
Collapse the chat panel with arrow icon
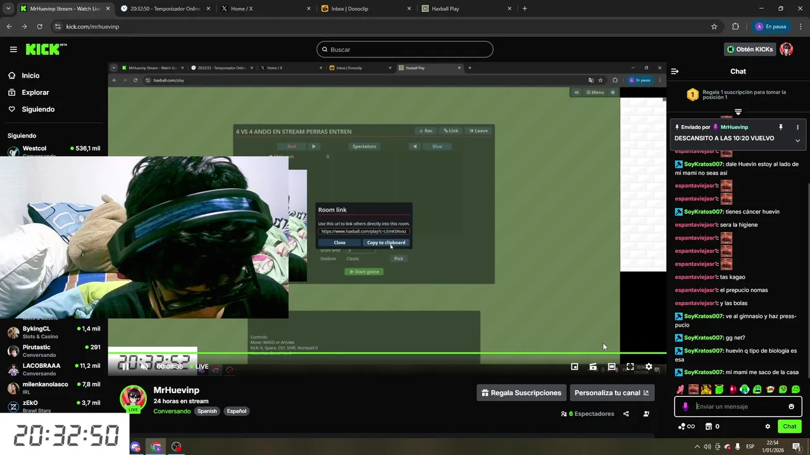(x=675, y=71)
